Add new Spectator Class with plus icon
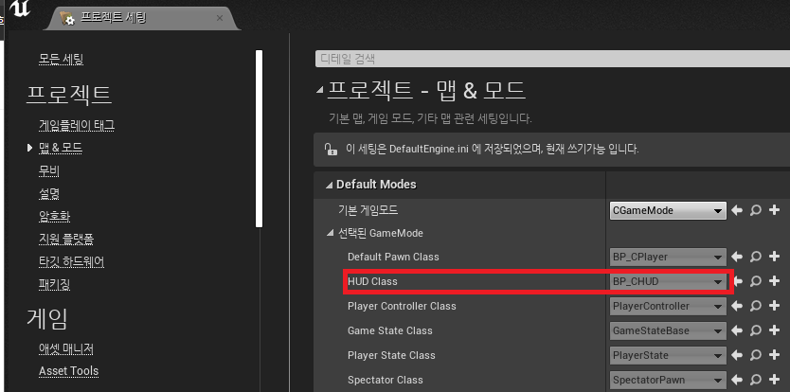This screenshot has height=392, width=790. point(775,380)
